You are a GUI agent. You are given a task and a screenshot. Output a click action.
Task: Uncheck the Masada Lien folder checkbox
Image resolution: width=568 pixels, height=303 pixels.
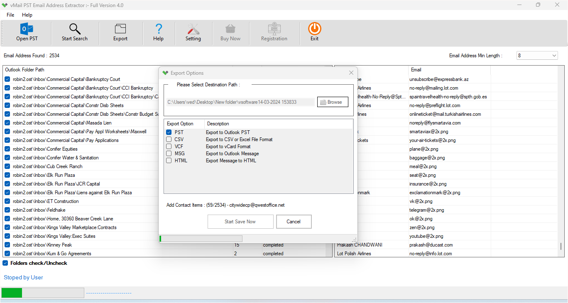pyautogui.click(x=7, y=123)
